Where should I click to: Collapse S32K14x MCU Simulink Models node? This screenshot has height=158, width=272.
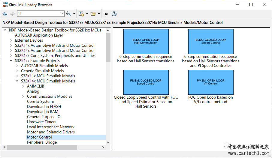click(x=17, y=81)
